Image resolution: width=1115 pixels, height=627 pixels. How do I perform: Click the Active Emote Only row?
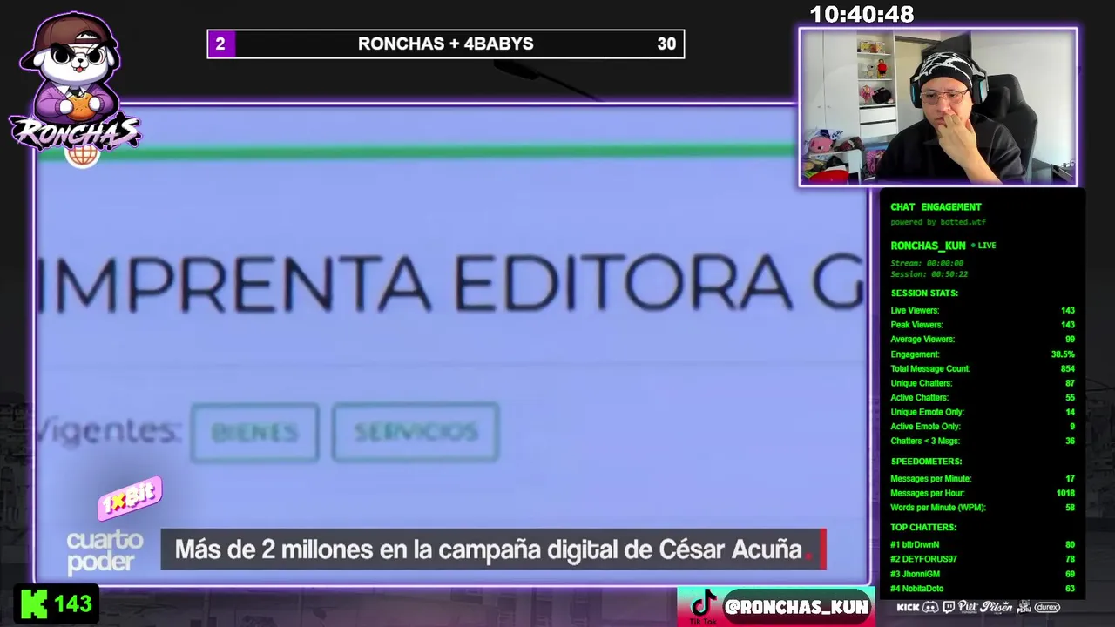pos(983,427)
